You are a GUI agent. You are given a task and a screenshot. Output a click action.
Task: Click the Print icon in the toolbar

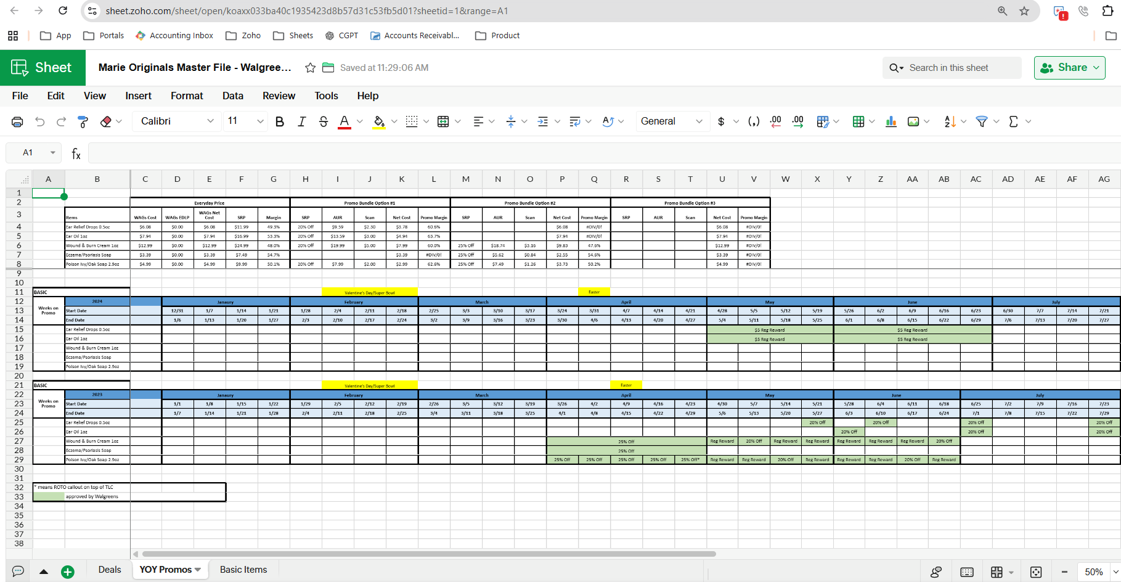pos(17,121)
